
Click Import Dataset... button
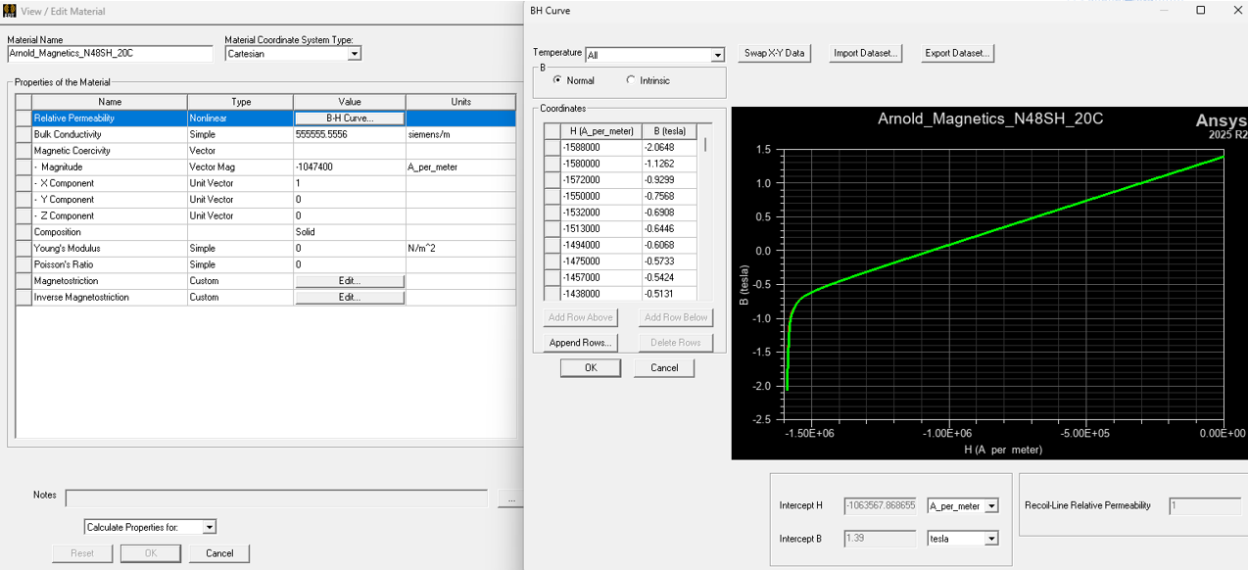865,53
